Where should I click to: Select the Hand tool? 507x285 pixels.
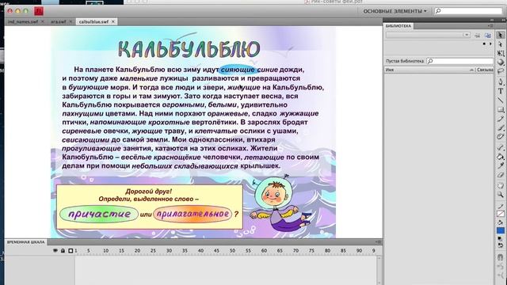[500, 185]
